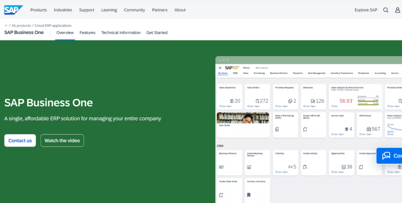The width and height of the screenshot is (402, 203).
Task: Open the About menu
Action: pos(180,10)
